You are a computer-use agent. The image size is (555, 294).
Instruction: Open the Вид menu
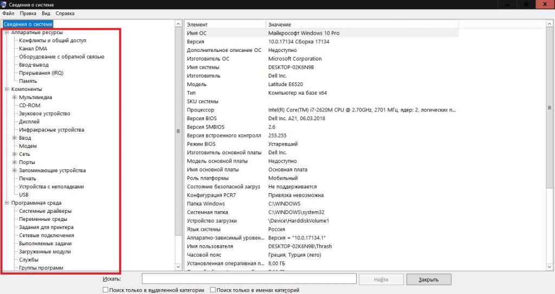[x=46, y=14]
